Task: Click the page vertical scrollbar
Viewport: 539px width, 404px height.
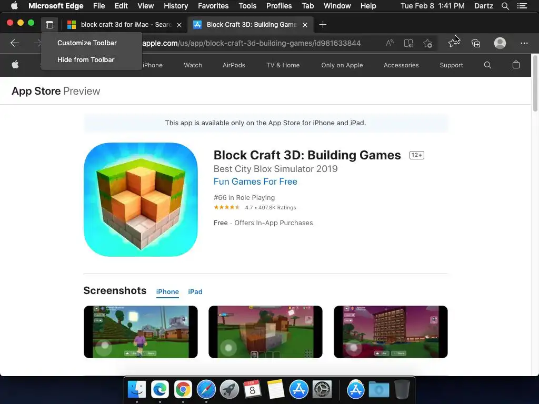Action: pyautogui.click(x=535, y=83)
